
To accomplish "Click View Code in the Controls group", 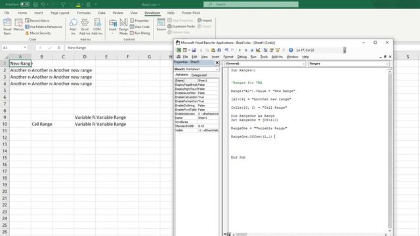I will 140,27.
